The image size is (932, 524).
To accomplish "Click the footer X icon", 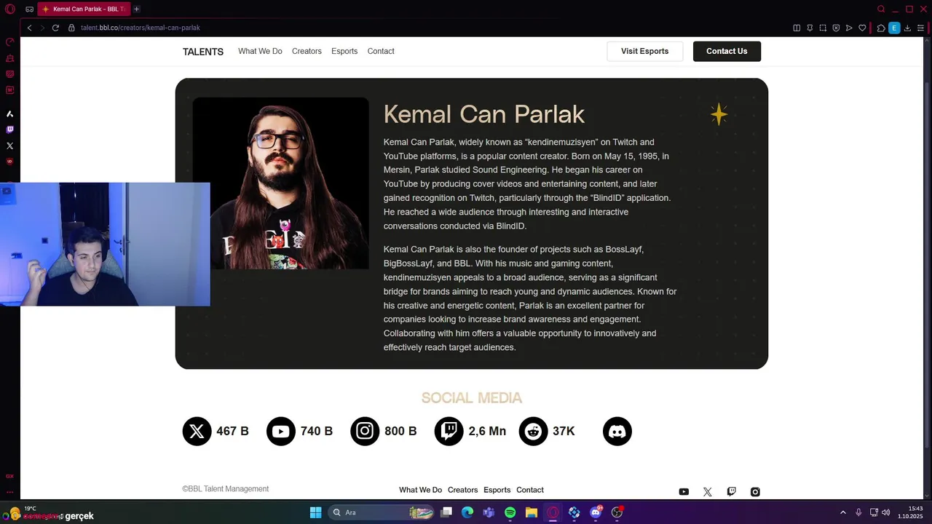I will pos(707,492).
